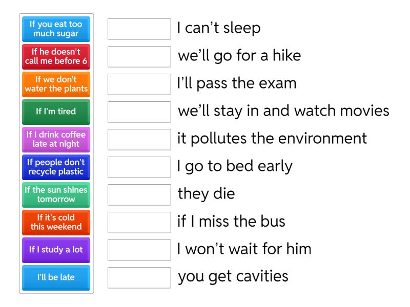Image resolution: width=410 pixels, height=307 pixels.
Task: Click the blue 'I'll be late' tile
Action: click(56, 278)
